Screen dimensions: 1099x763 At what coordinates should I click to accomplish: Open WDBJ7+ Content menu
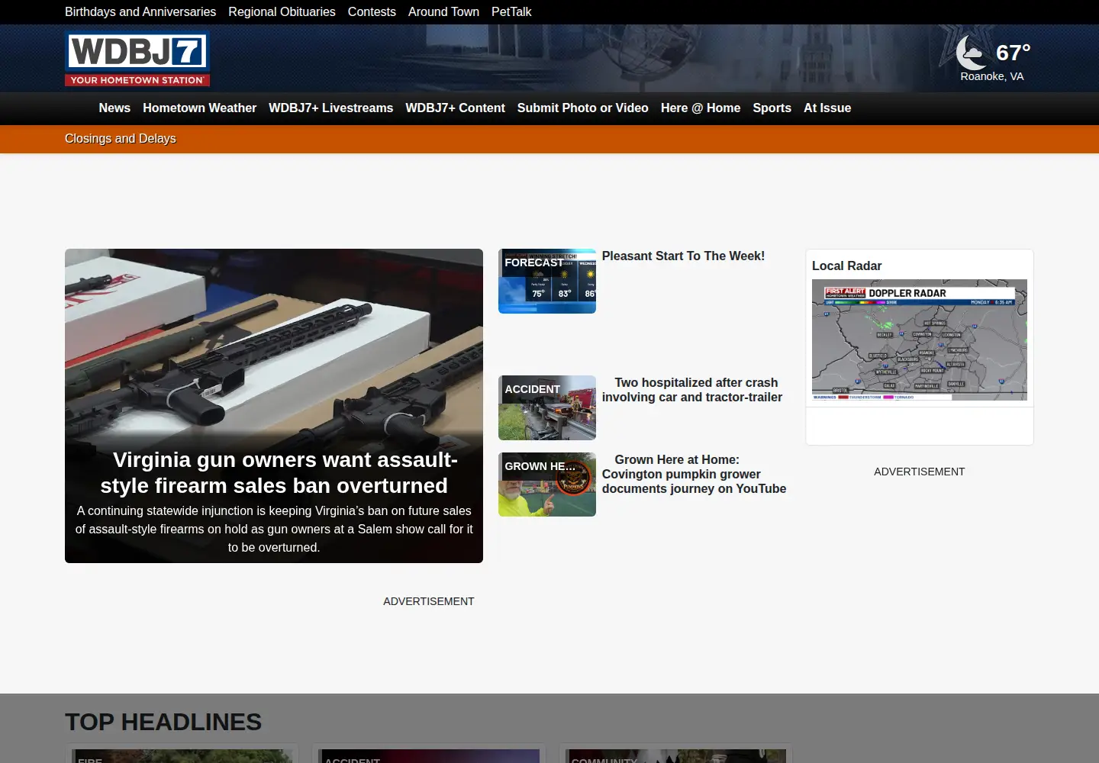click(455, 108)
